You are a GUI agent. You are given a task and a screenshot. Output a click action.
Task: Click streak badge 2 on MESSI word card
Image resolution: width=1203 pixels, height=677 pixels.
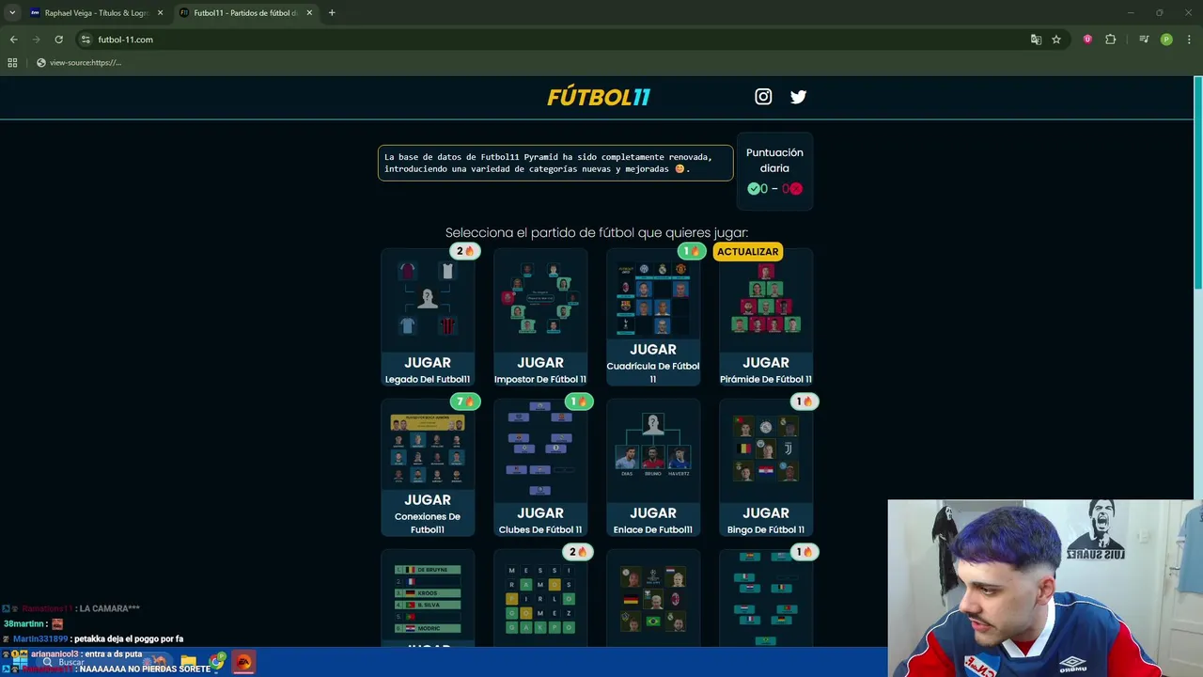[578, 552]
